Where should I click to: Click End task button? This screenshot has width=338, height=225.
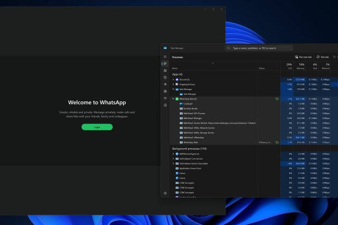323,57
